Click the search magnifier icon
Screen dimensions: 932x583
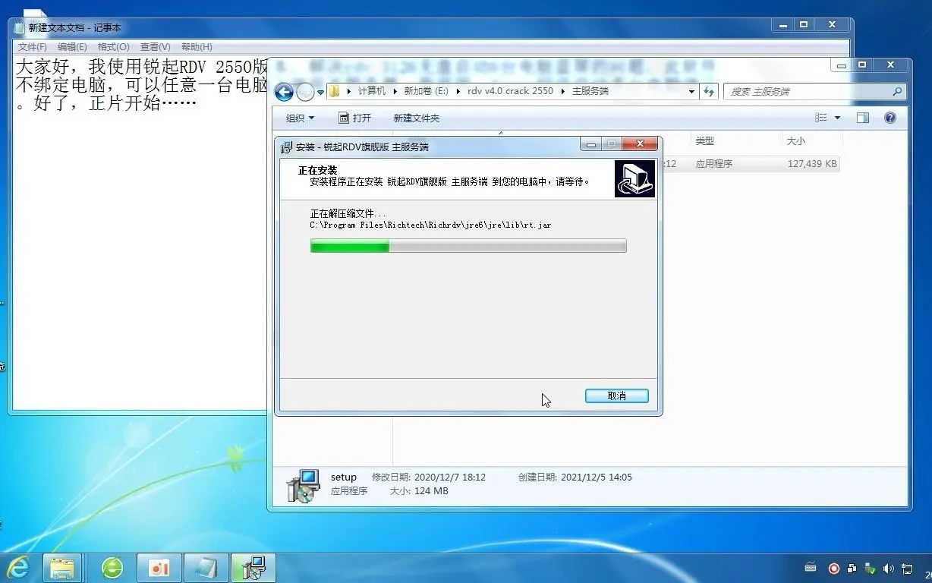point(897,92)
